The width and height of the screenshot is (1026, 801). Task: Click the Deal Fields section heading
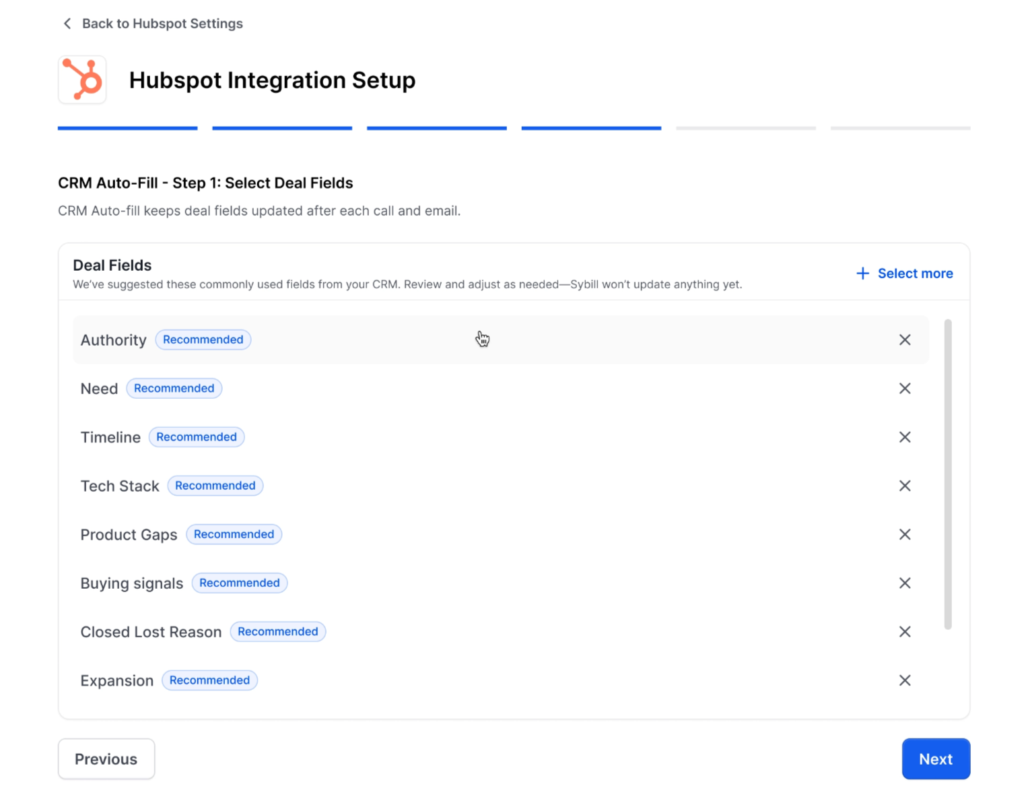point(112,265)
